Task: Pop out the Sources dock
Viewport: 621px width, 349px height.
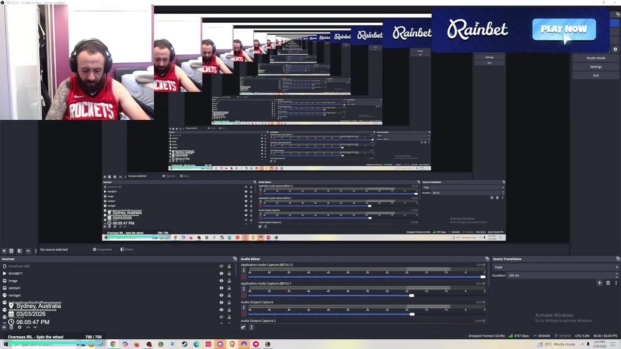Action: pyautogui.click(x=235, y=259)
